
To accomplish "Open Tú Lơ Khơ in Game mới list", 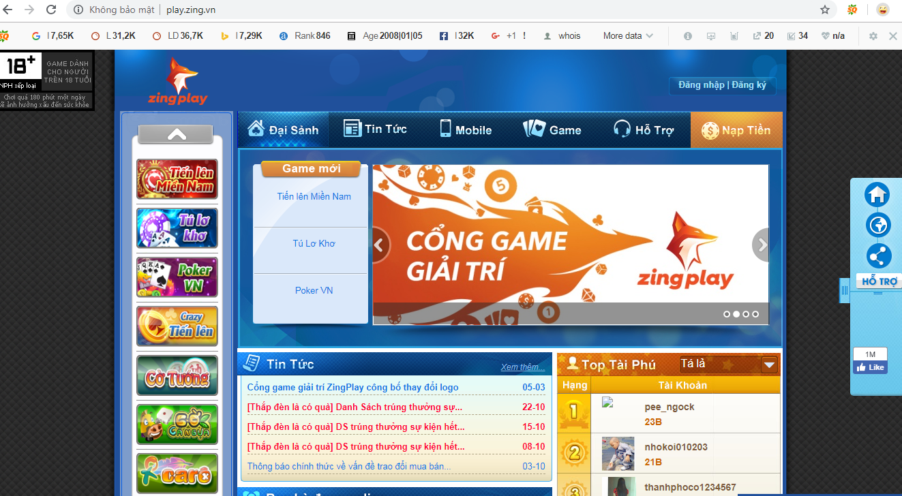I will (314, 243).
